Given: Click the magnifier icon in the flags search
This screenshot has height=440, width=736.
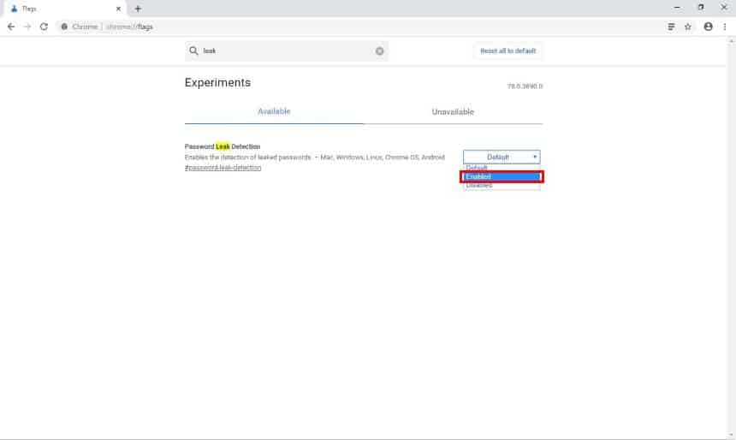Looking at the screenshot, I should point(193,51).
